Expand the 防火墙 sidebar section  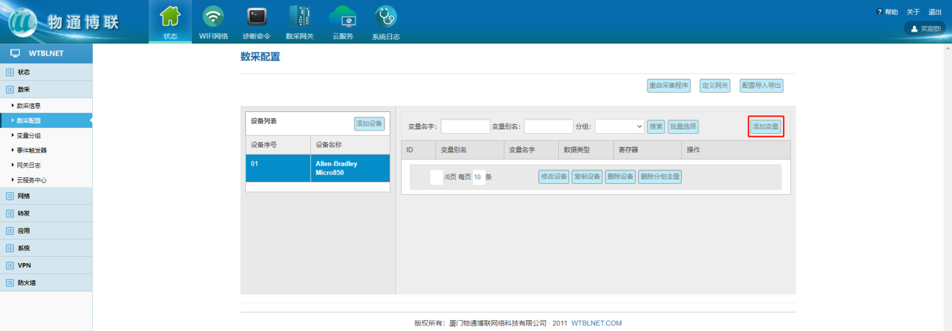[26, 282]
